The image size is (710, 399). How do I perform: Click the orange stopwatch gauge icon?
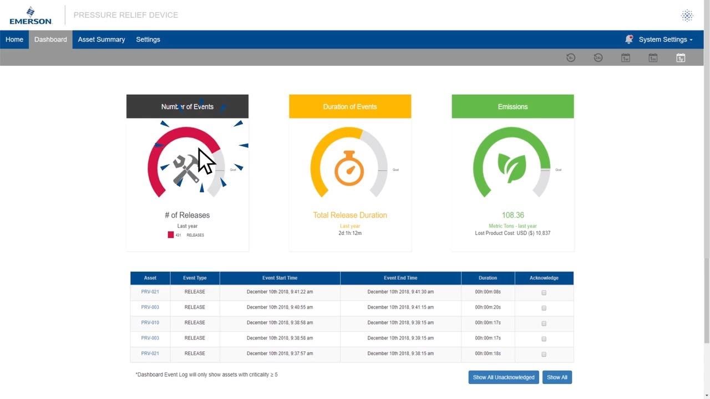pyautogui.click(x=349, y=168)
